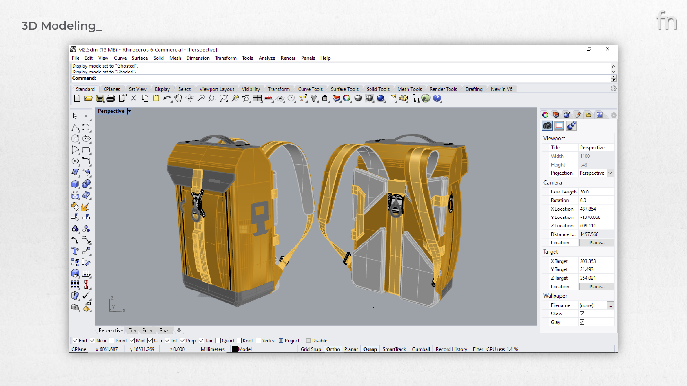Toggle the Quad osnap checkbox

point(218,341)
